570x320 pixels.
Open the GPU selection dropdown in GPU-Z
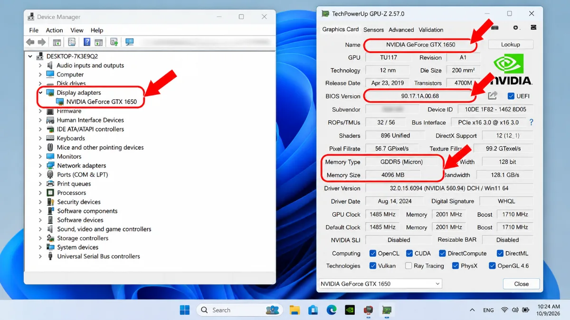380,284
